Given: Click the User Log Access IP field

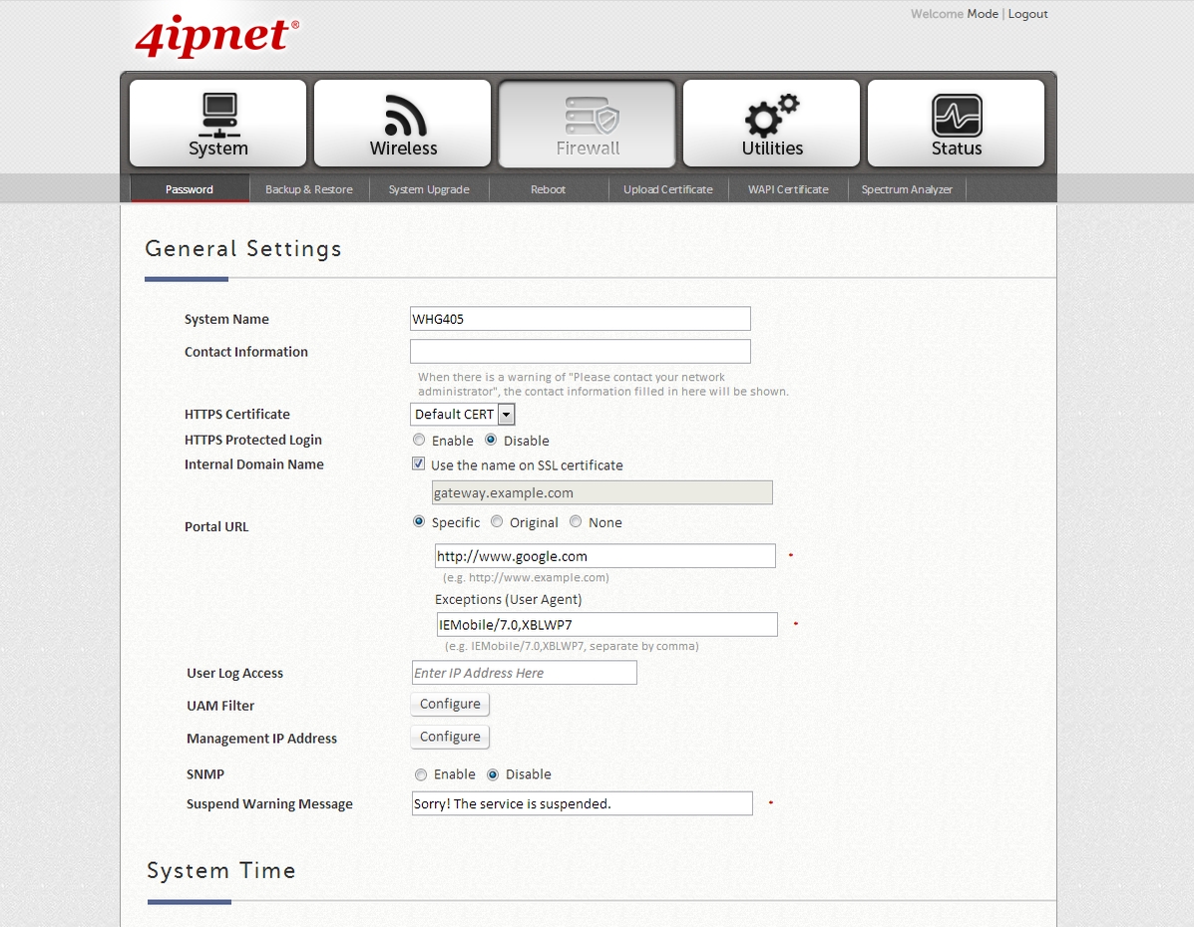Looking at the screenshot, I should click(x=524, y=673).
